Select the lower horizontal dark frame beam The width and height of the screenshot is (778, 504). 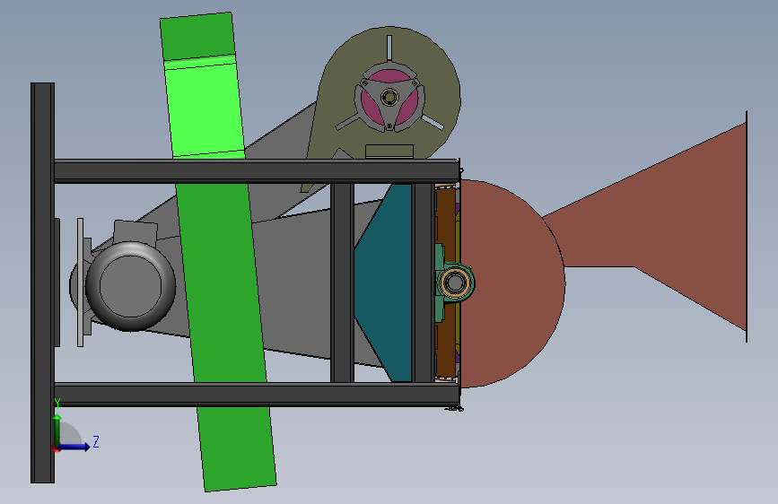tap(256, 395)
